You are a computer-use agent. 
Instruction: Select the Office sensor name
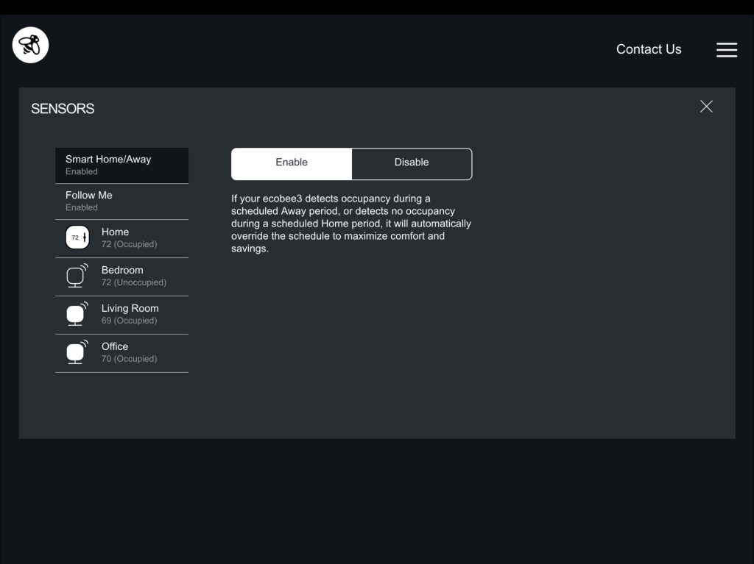115,346
